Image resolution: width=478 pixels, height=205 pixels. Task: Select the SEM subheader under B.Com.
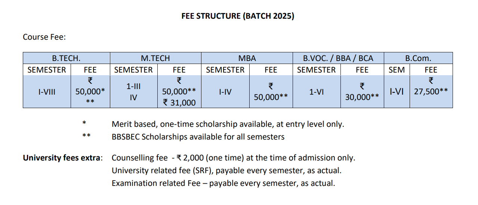tap(397, 70)
